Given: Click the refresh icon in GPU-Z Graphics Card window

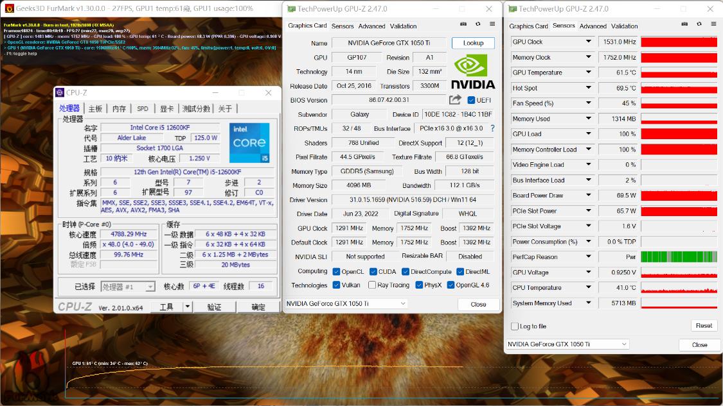Looking at the screenshot, I should point(478,23).
